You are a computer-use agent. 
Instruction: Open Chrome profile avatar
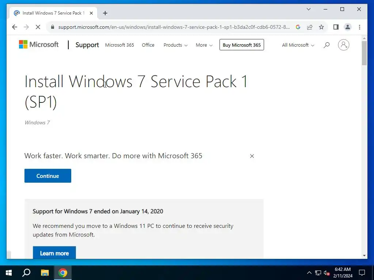tap(348, 27)
